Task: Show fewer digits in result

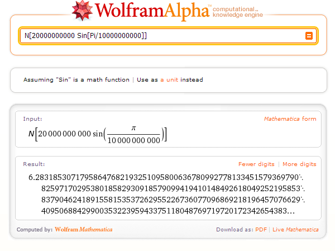Action: pos(256,164)
